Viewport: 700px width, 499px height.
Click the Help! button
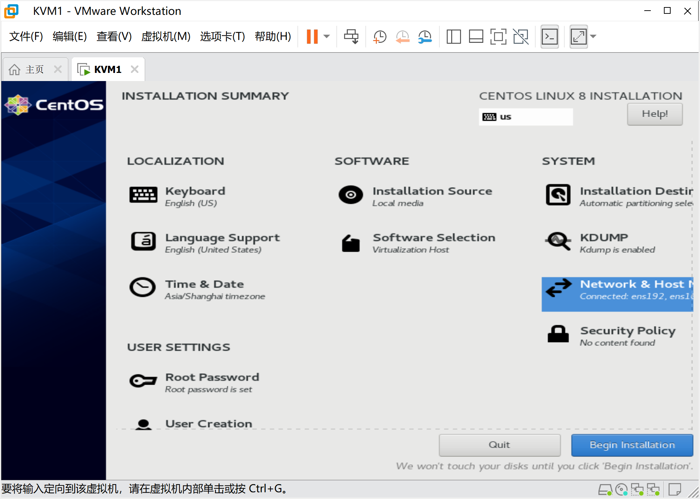tap(655, 114)
